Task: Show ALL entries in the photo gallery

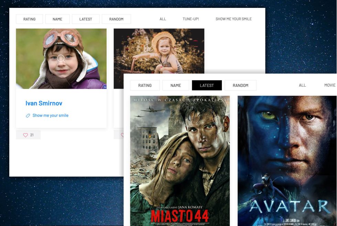Action: [163, 19]
